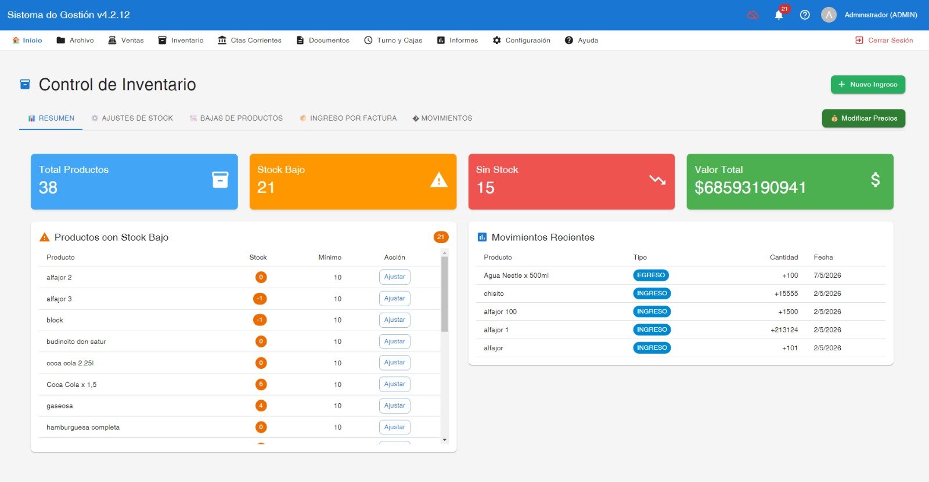Click the chart icon beside Movimientos Recientes
Screen dimensions: 929x482
pyautogui.click(x=482, y=237)
